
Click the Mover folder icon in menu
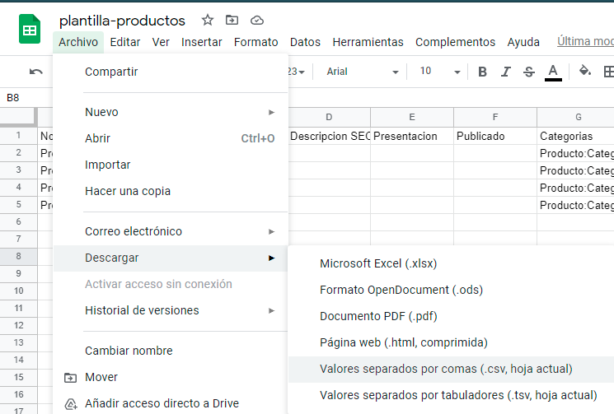pyautogui.click(x=70, y=377)
